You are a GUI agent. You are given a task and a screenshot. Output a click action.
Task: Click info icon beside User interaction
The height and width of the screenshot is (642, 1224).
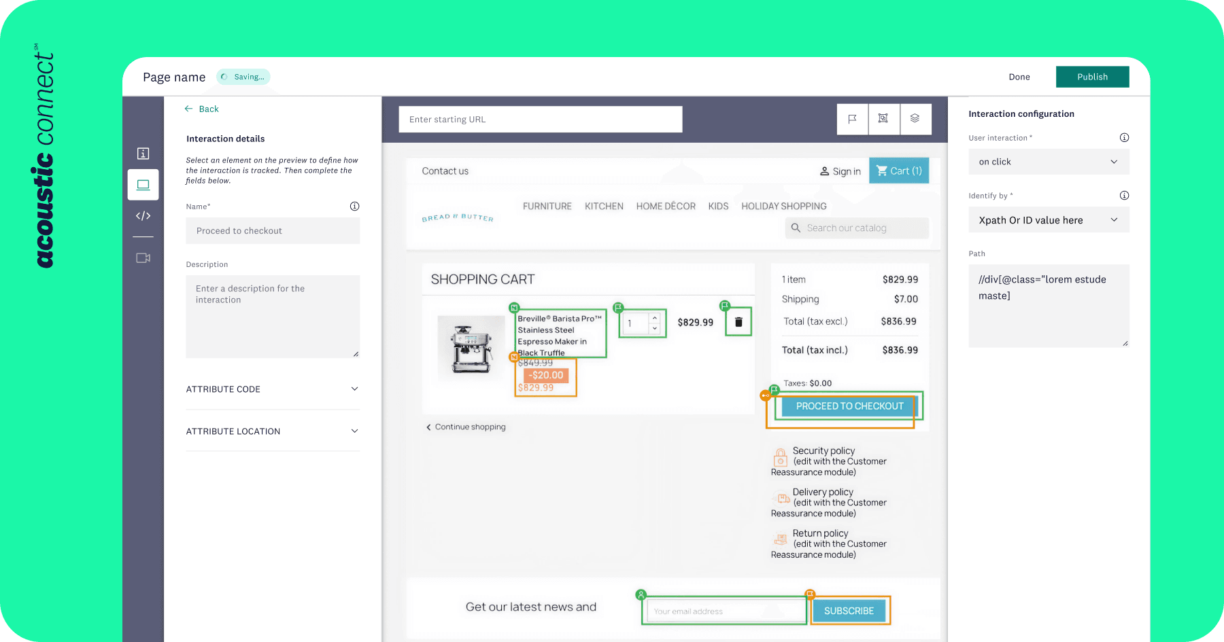tap(1124, 138)
